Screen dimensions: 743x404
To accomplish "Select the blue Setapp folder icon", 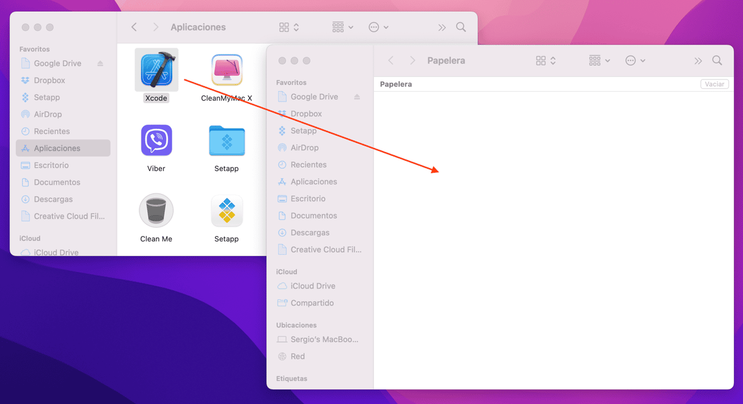I will pyautogui.click(x=227, y=141).
